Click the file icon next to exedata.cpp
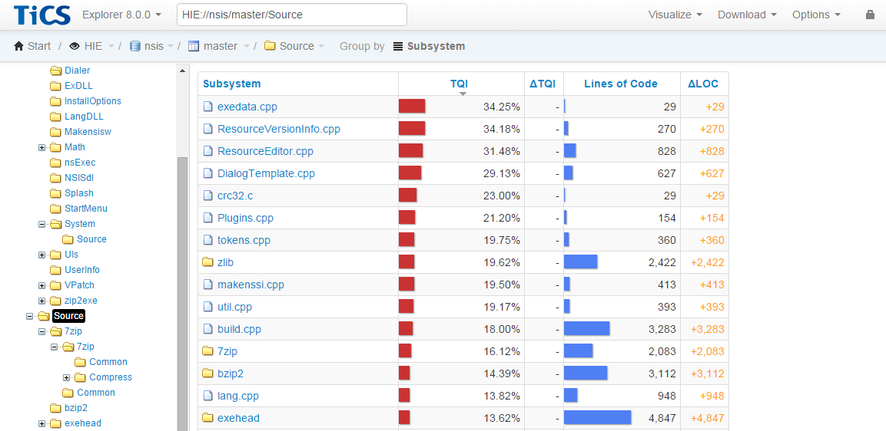This screenshot has height=431, width=886. coord(207,107)
